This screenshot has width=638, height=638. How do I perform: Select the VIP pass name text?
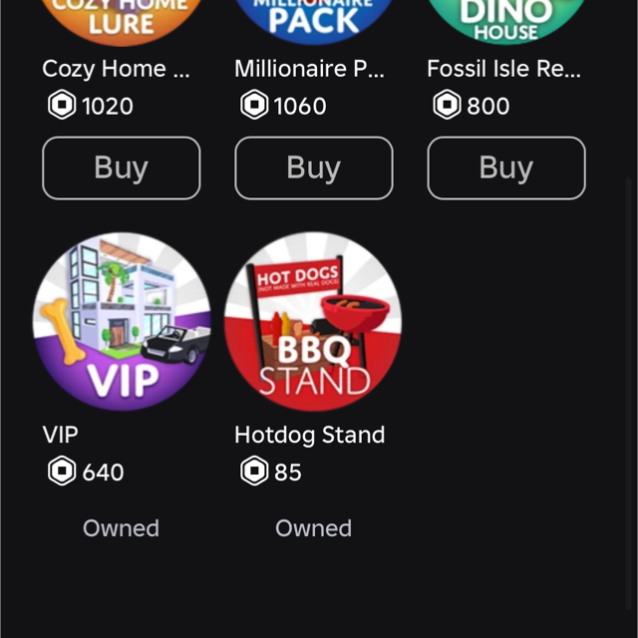tap(60, 435)
